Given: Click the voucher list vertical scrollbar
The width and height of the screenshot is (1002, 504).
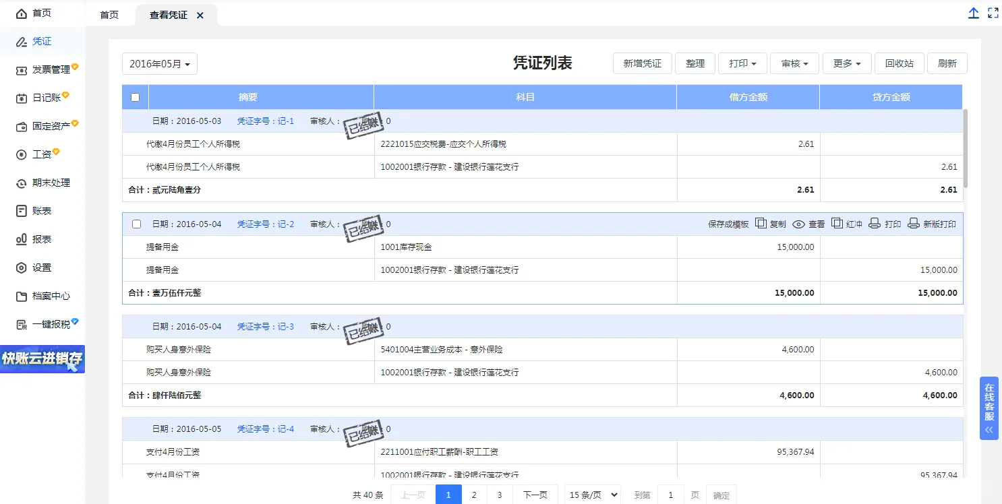Looking at the screenshot, I should [966, 148].
